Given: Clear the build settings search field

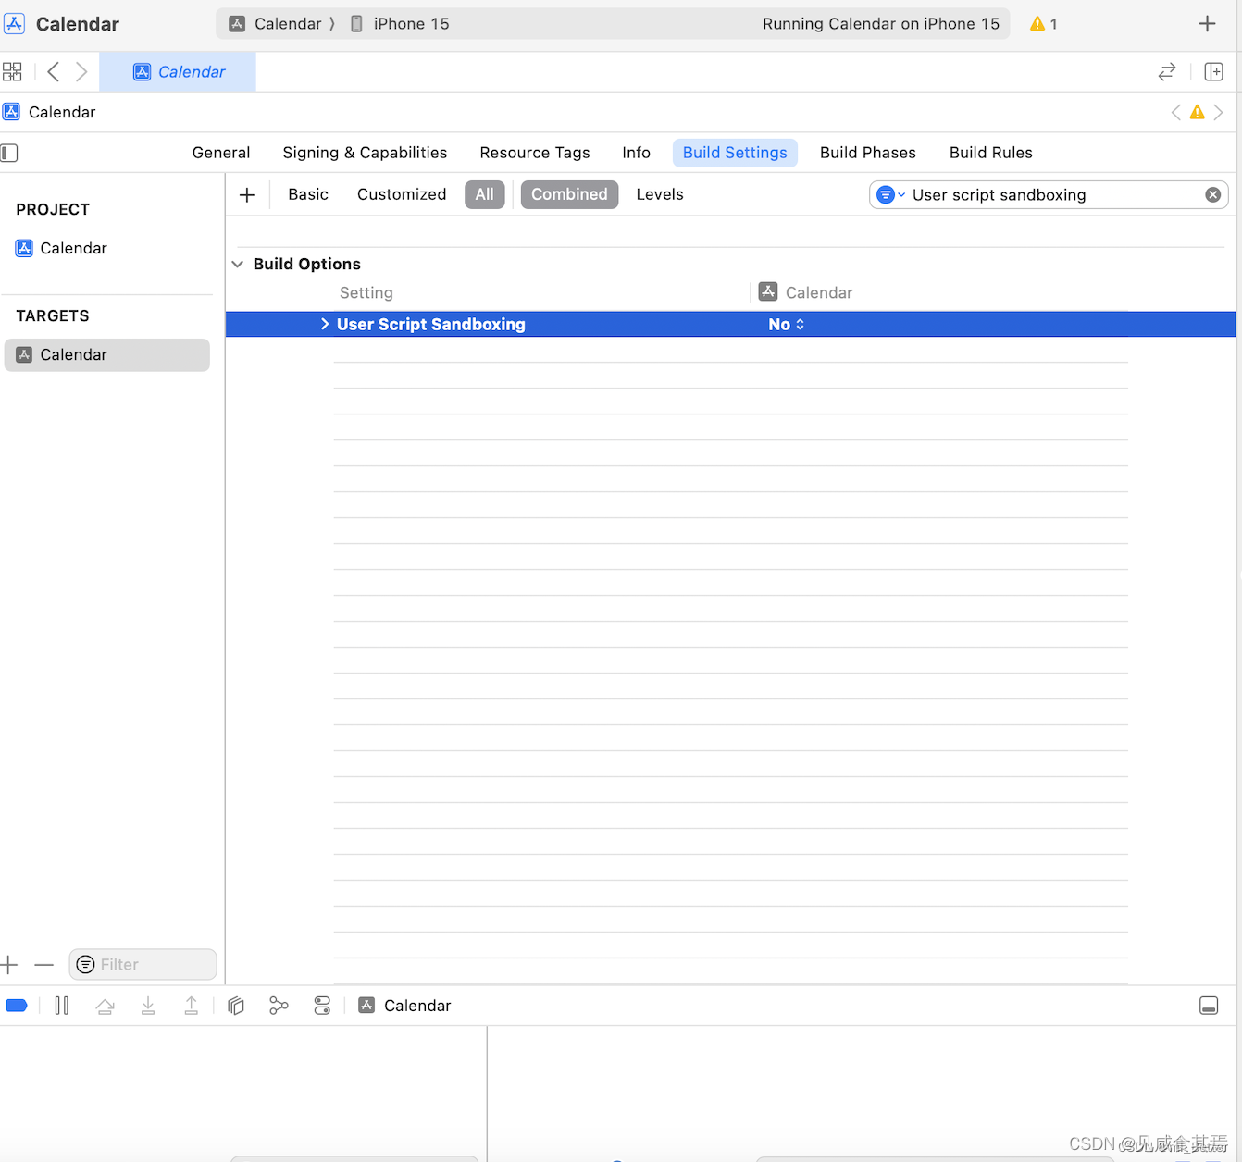Looking at the screenshot, I should (x=1212, y=194).
